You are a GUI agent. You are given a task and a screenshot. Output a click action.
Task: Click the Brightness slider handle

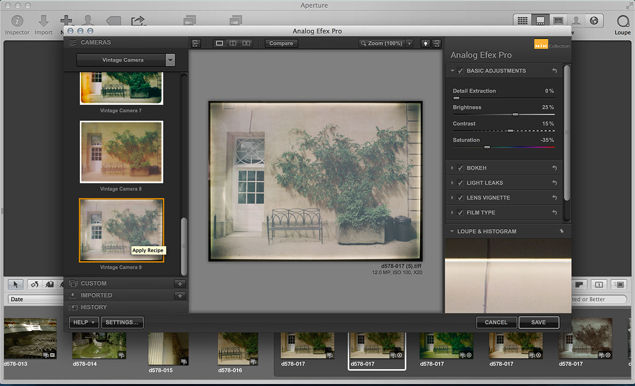click(x=515, y=114)
